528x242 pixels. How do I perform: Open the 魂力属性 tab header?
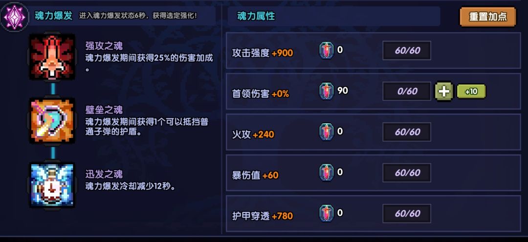[256, 16]
